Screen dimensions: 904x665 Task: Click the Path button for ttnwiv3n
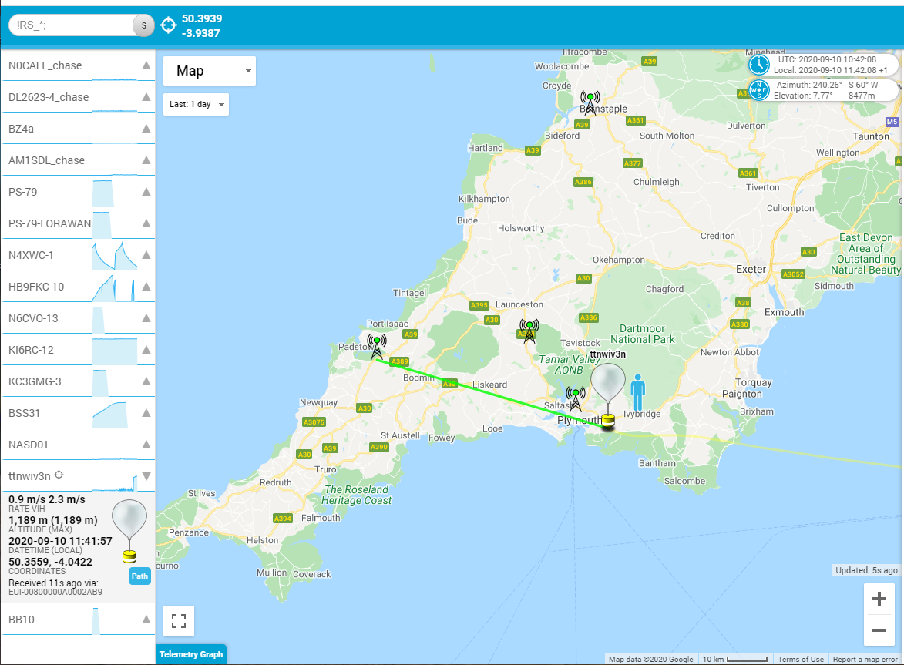click(x=139, y=576)
